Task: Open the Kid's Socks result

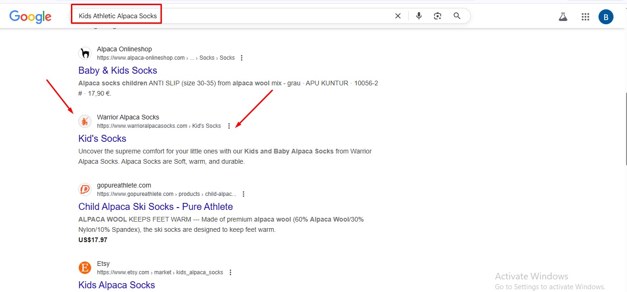Action: click(x=102, y=139)
